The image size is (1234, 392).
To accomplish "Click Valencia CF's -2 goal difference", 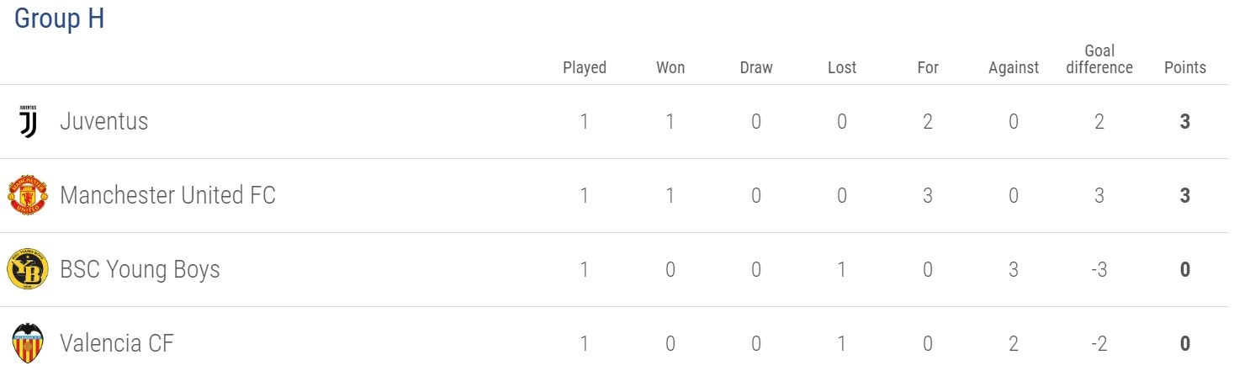I will [x=1099, y=344].
